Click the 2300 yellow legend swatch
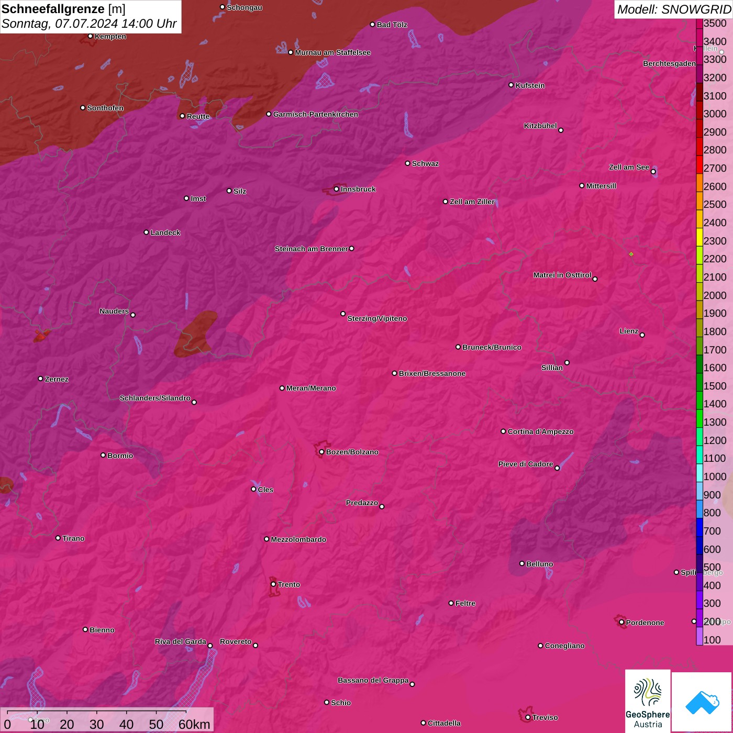This screenshot has height=733, width=733. (x=699, y=237)
